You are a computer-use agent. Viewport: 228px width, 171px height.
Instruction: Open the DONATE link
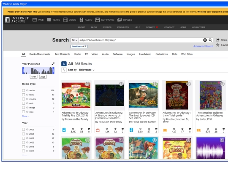pyautogui.click(x=152, y=27)
